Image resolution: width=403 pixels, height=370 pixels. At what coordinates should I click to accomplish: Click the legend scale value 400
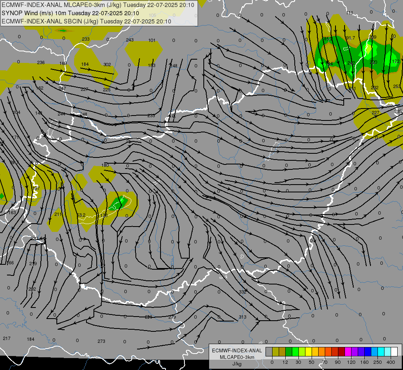pyautogui.click(x=391, y=362)
